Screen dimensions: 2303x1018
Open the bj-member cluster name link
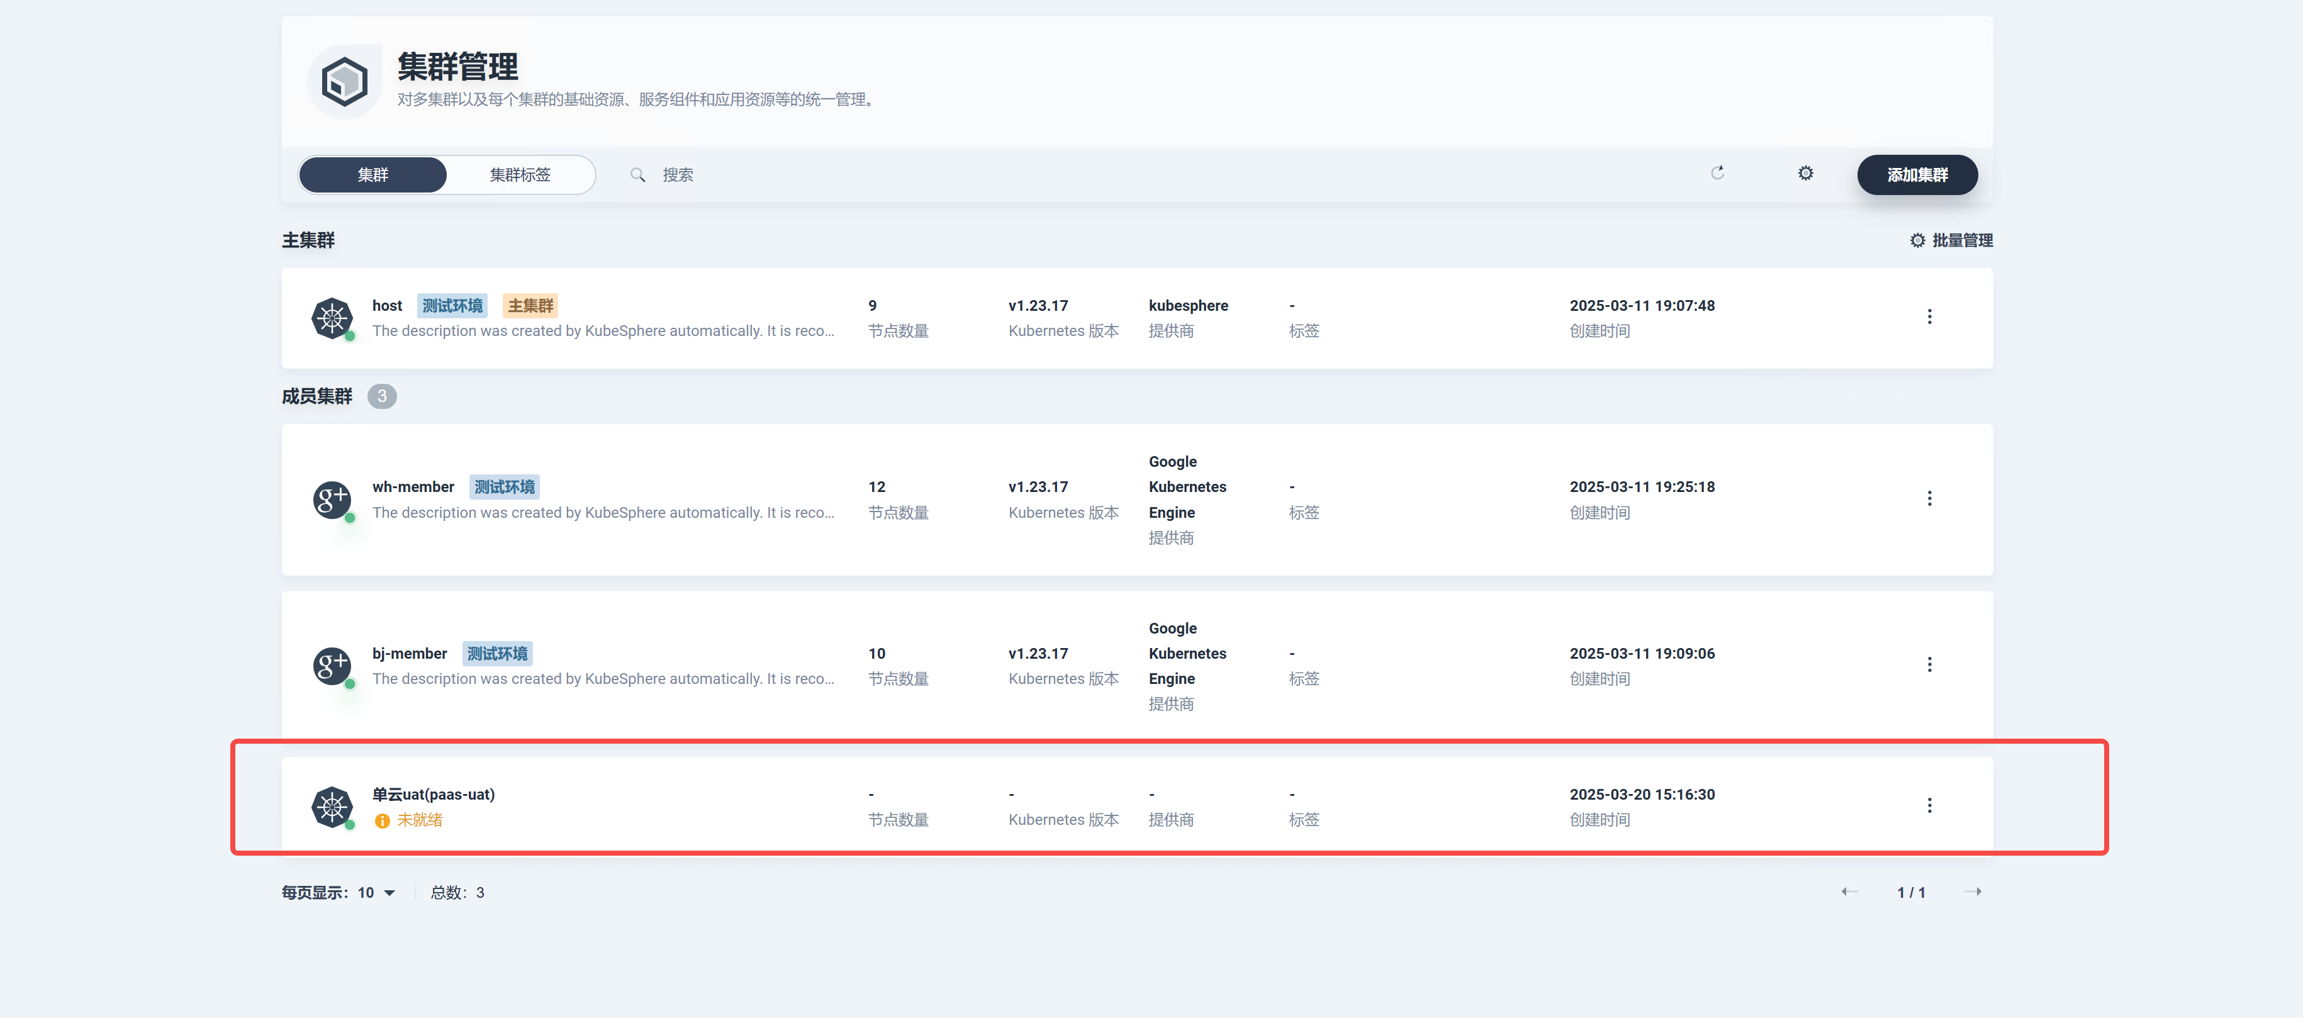click(410, 653)
